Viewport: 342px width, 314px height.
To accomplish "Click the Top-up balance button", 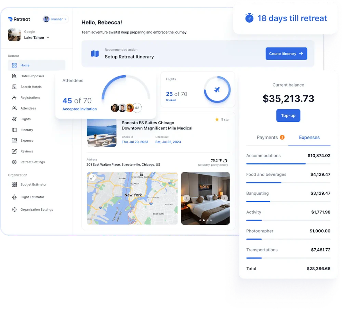I will [x=288, y=115].
